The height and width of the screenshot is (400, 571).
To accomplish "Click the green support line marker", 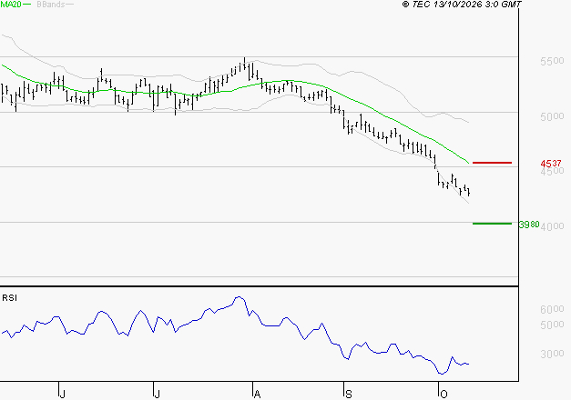I will point(492,224).
